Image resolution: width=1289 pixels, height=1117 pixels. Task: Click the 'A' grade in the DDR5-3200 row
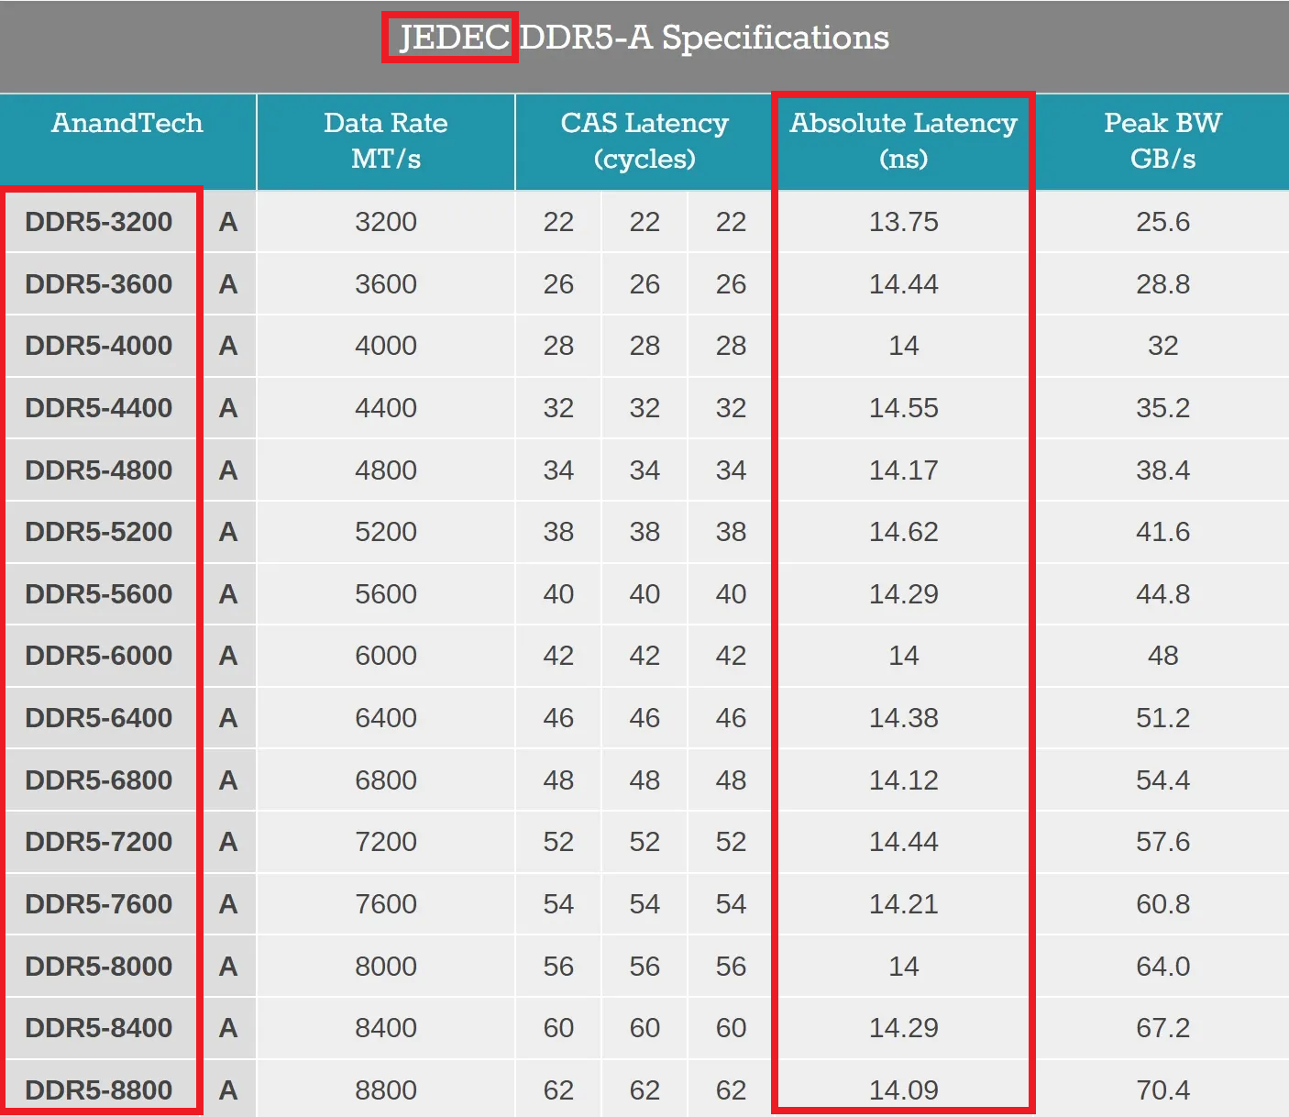[x=228, y=222]
